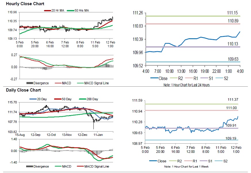Click "Note: 1 Hour Chart for Last 24 Hours"
251x173 pixels.
coord(187,85)
